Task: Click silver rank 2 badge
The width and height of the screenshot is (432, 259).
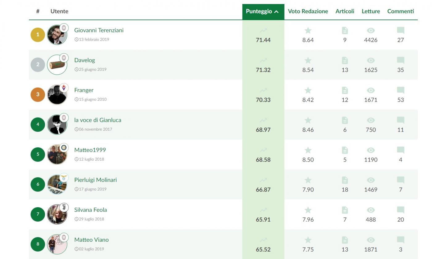Action: coord(38,64)
